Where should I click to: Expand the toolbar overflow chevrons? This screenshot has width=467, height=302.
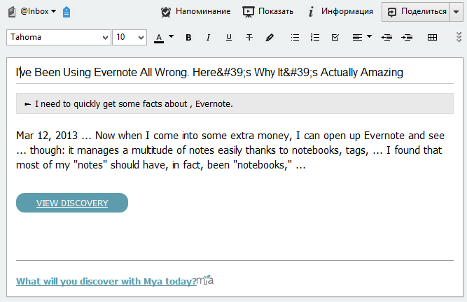tap(459, 38)
